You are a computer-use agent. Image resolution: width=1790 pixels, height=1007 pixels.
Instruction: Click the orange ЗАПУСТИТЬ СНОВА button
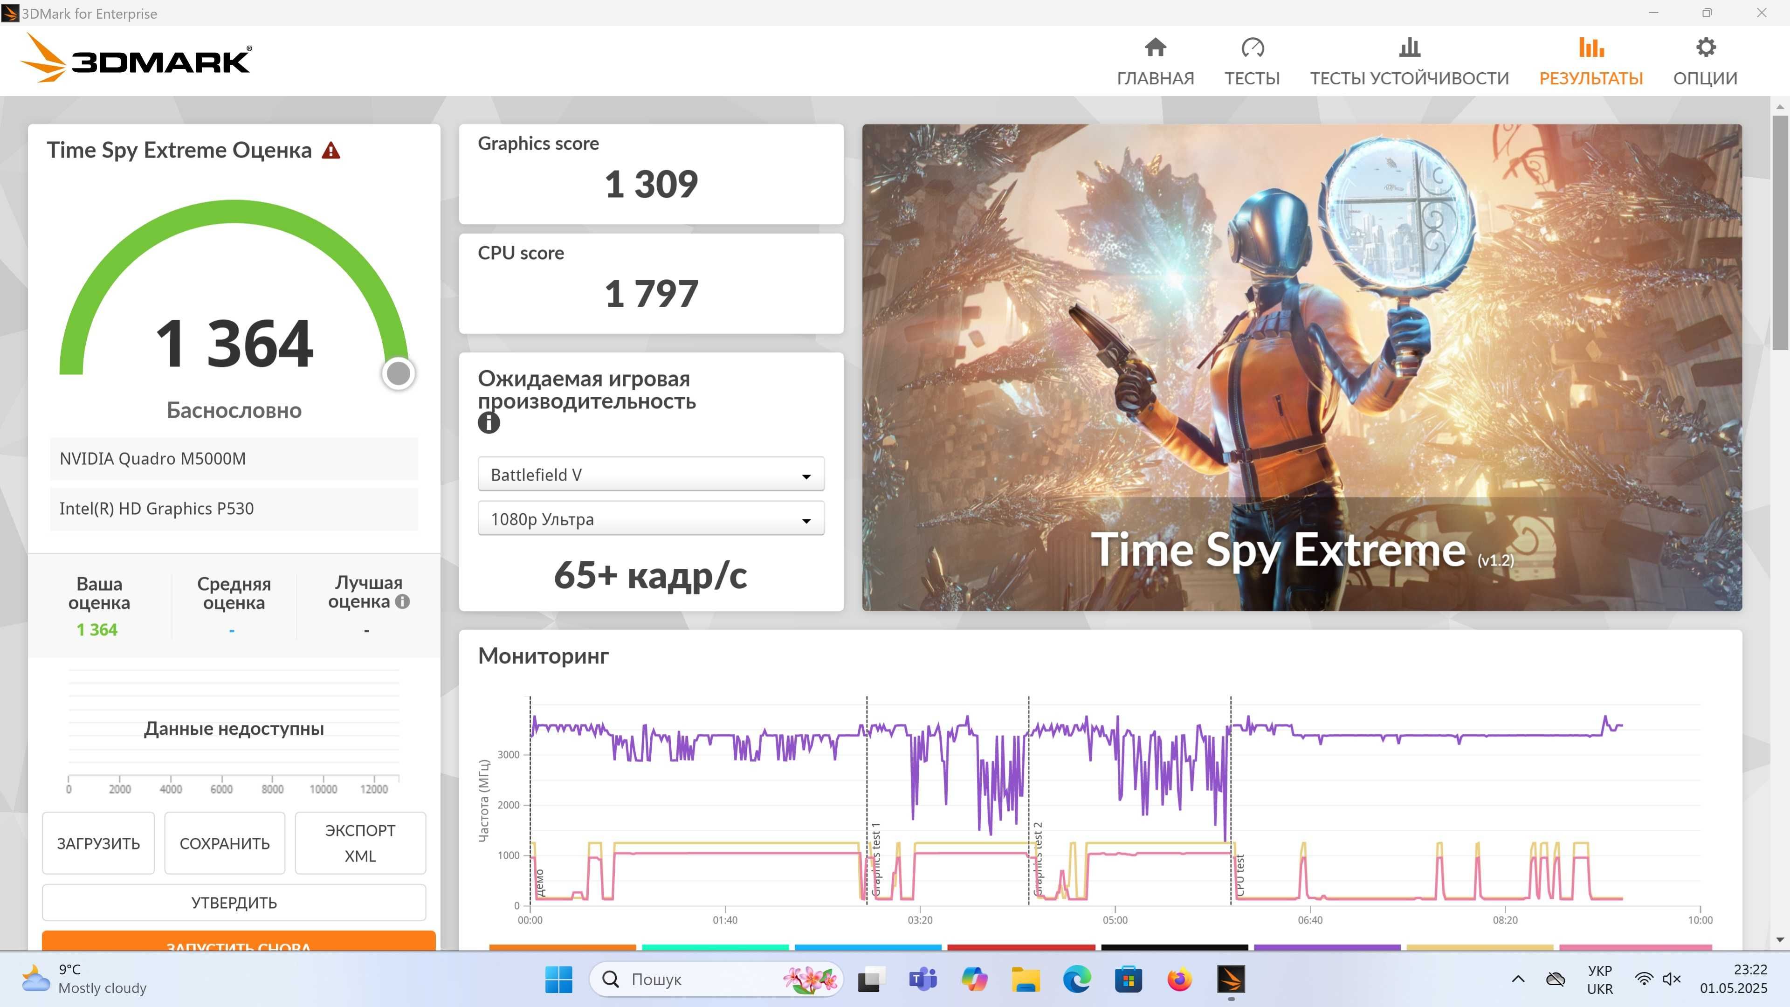[238, 941]
